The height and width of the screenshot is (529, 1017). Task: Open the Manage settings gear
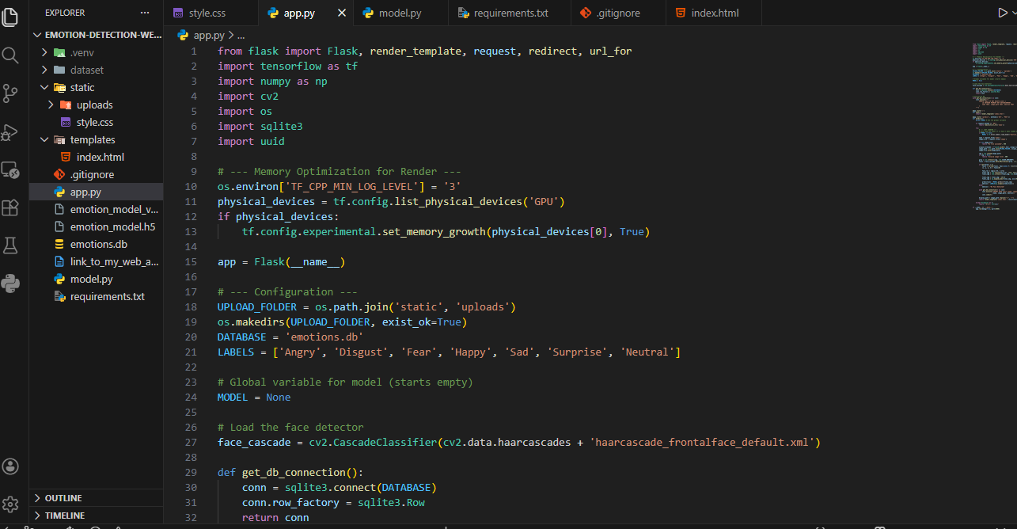[10, 504]
